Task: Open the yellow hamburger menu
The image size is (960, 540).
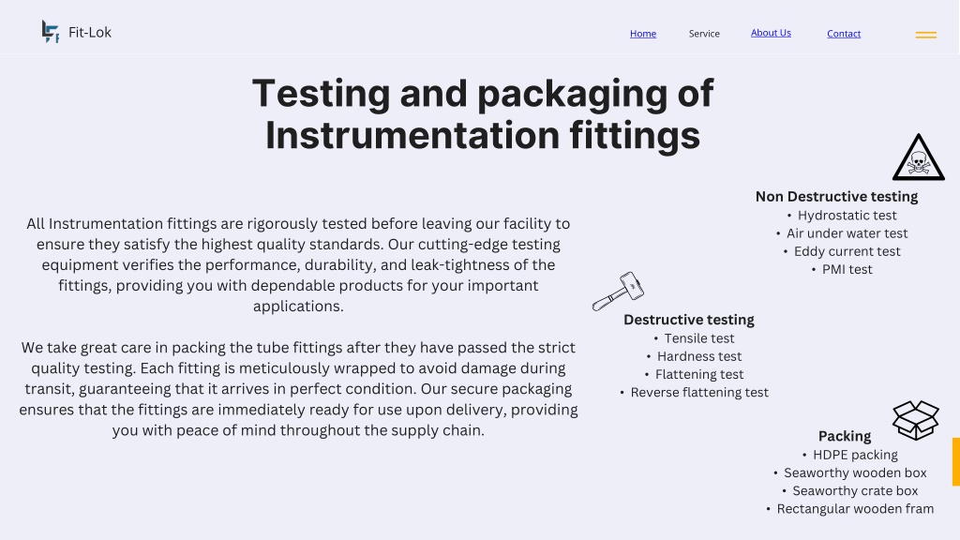Action: [925, 35]
